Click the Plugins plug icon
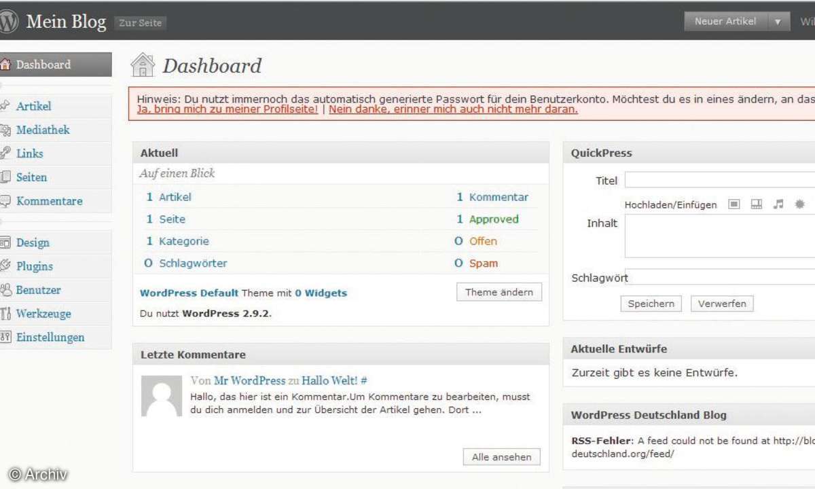Screen dimensions: 815x489 coord(5,266)
